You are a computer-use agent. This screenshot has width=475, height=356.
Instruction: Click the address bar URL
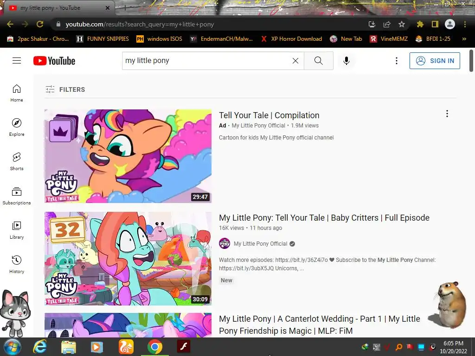140,24
